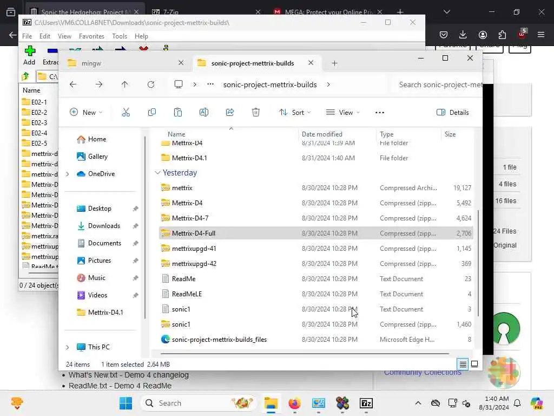This screenshot has width=554, height=416.
Task: Navigate up one folder level in Explorer
Action: coord(125,84)
